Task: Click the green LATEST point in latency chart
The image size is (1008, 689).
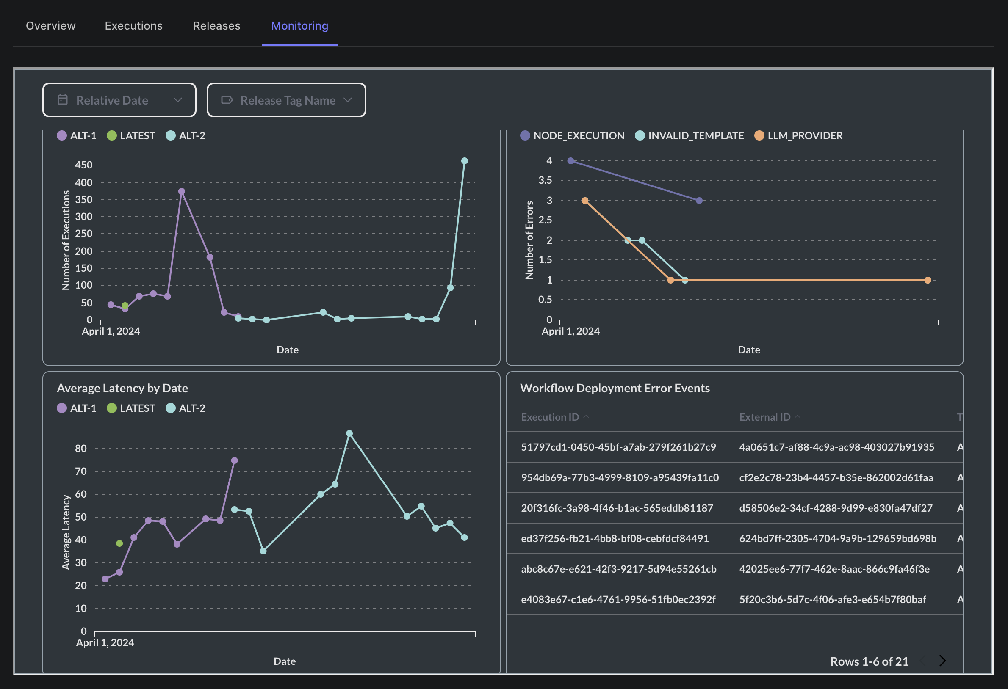Action: (x=119, y=543)
